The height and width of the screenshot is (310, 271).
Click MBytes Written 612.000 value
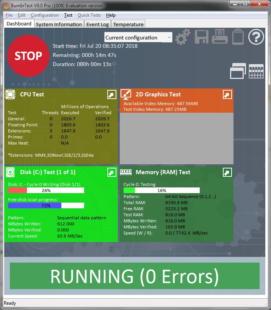(x=66, y=224)
